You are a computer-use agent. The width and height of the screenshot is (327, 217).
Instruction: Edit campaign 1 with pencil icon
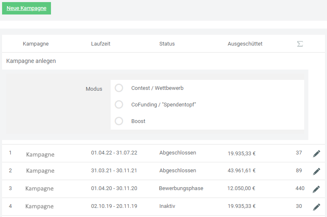click(317, 154)
